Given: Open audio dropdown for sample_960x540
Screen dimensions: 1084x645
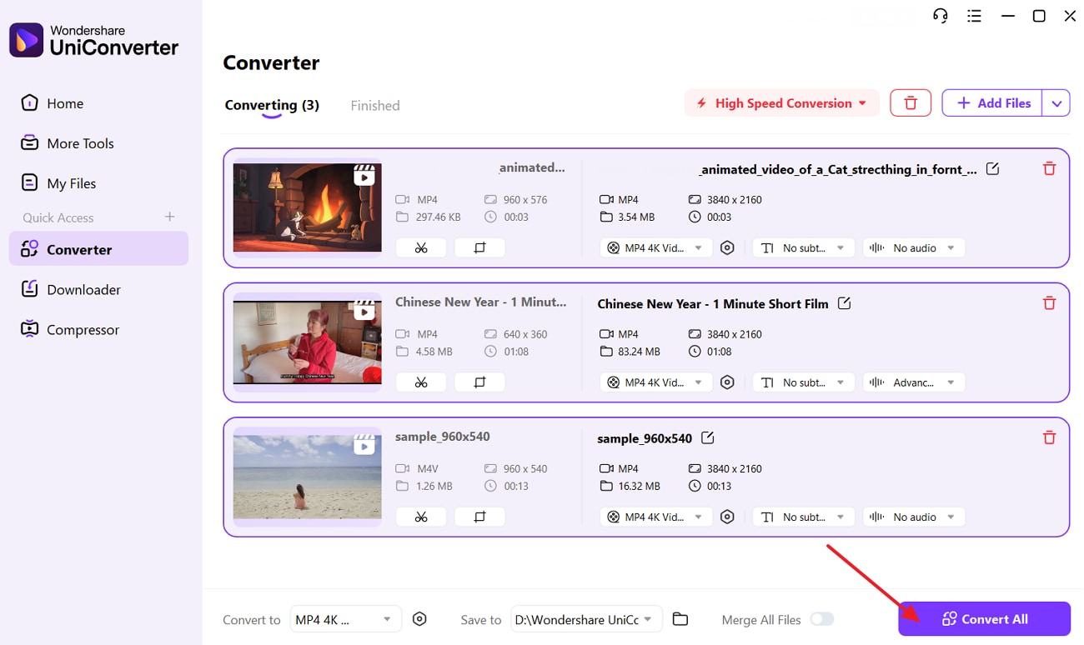Looking at the screenshot, I should pos(914,517).
